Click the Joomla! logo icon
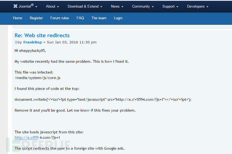 point(15,6)
